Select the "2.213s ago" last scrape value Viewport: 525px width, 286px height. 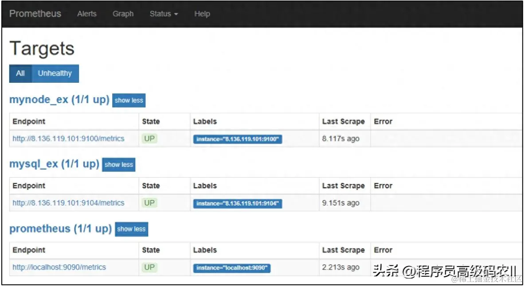click(341, 267)
